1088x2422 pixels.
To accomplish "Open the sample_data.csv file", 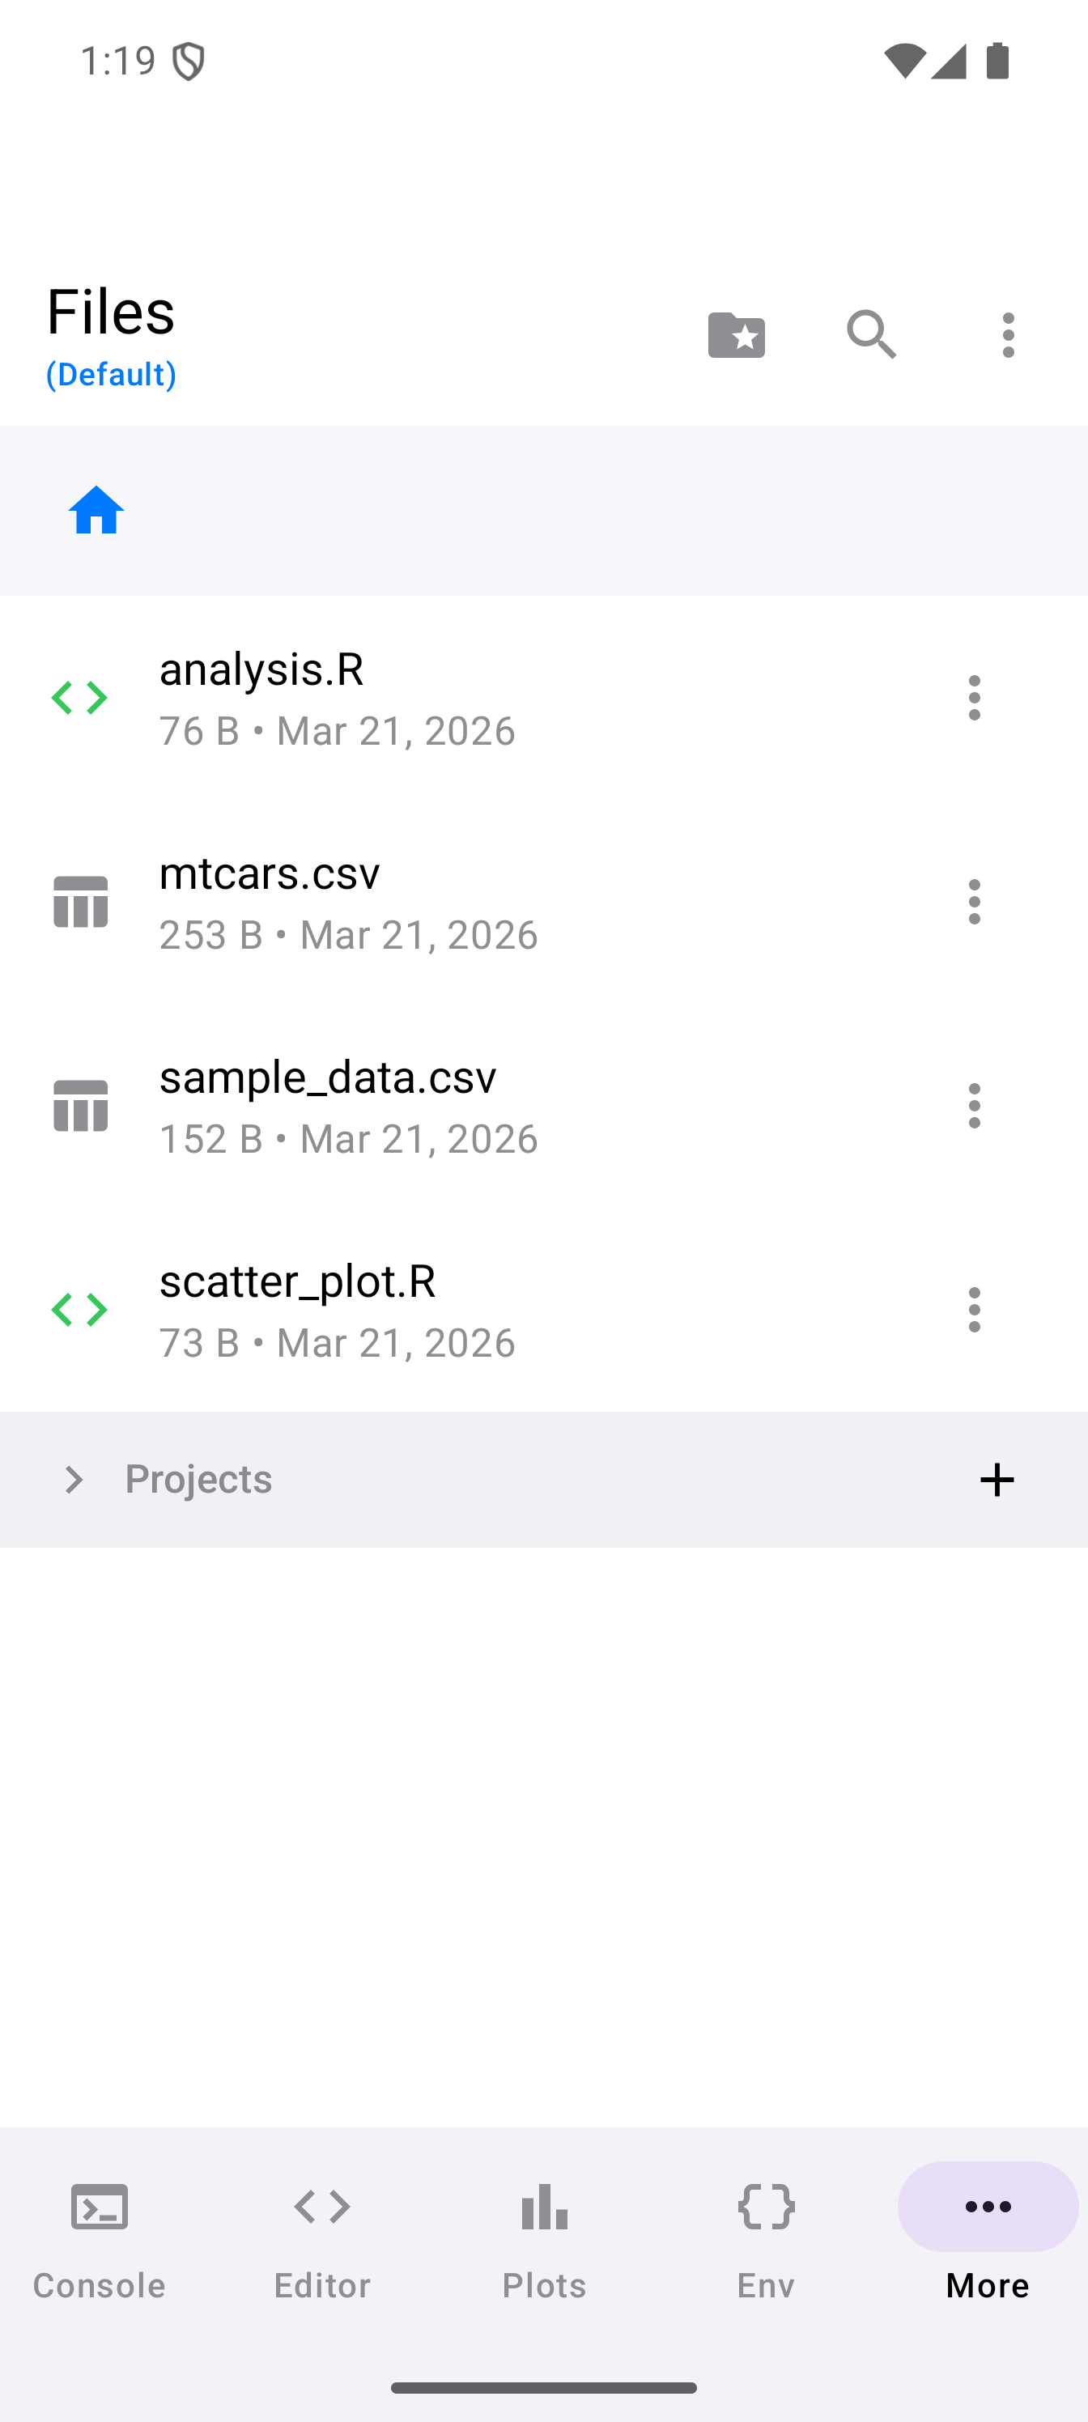I will (327, 1106).
